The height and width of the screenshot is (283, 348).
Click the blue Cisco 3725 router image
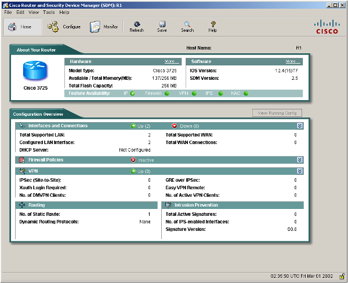[35, 71]
